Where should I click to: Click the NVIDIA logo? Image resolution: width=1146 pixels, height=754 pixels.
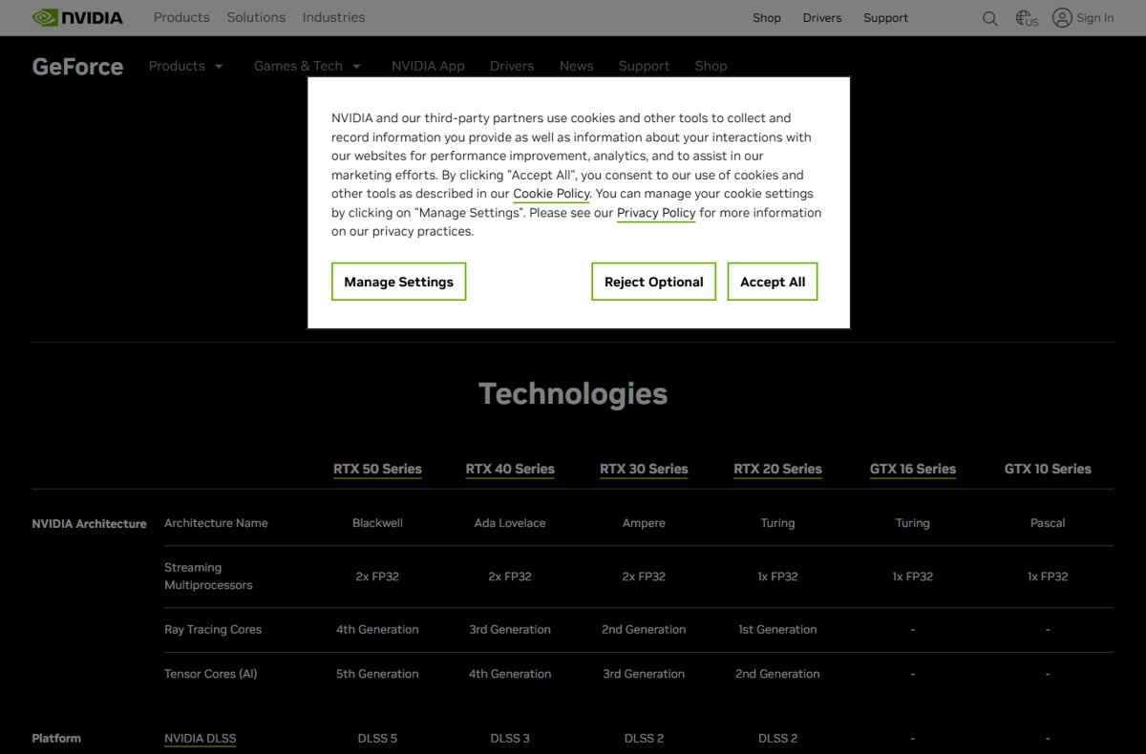coord(77,17)
